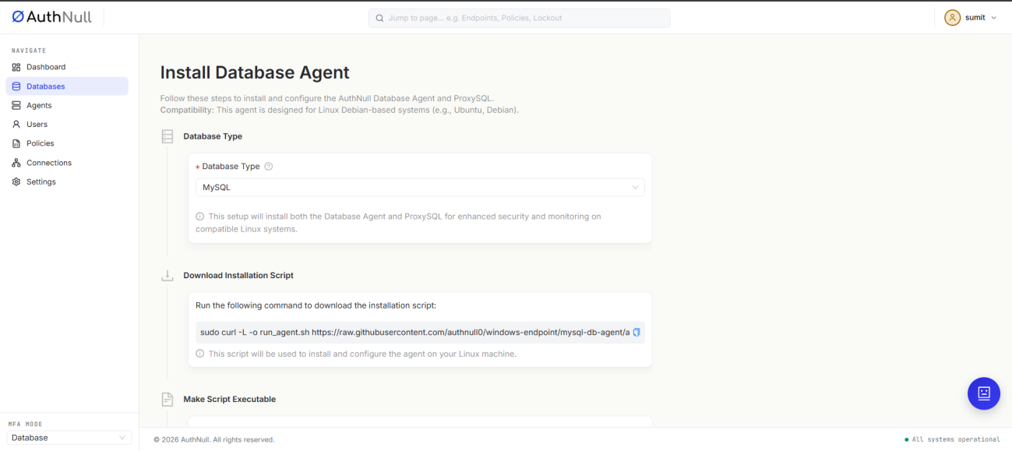Click the Dashboard grid icon
1012x451 pixels.
(16, 67)
